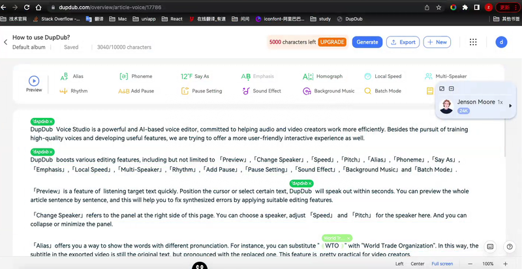Zoom in with the plus button

coord(505,264)
